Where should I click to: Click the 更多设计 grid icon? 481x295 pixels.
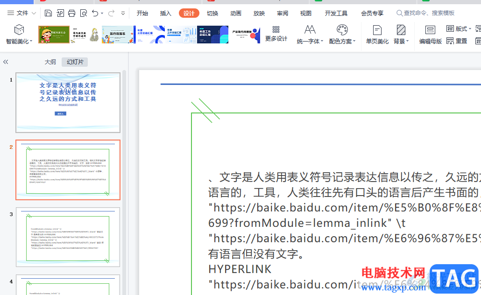[x=276, y=29]
